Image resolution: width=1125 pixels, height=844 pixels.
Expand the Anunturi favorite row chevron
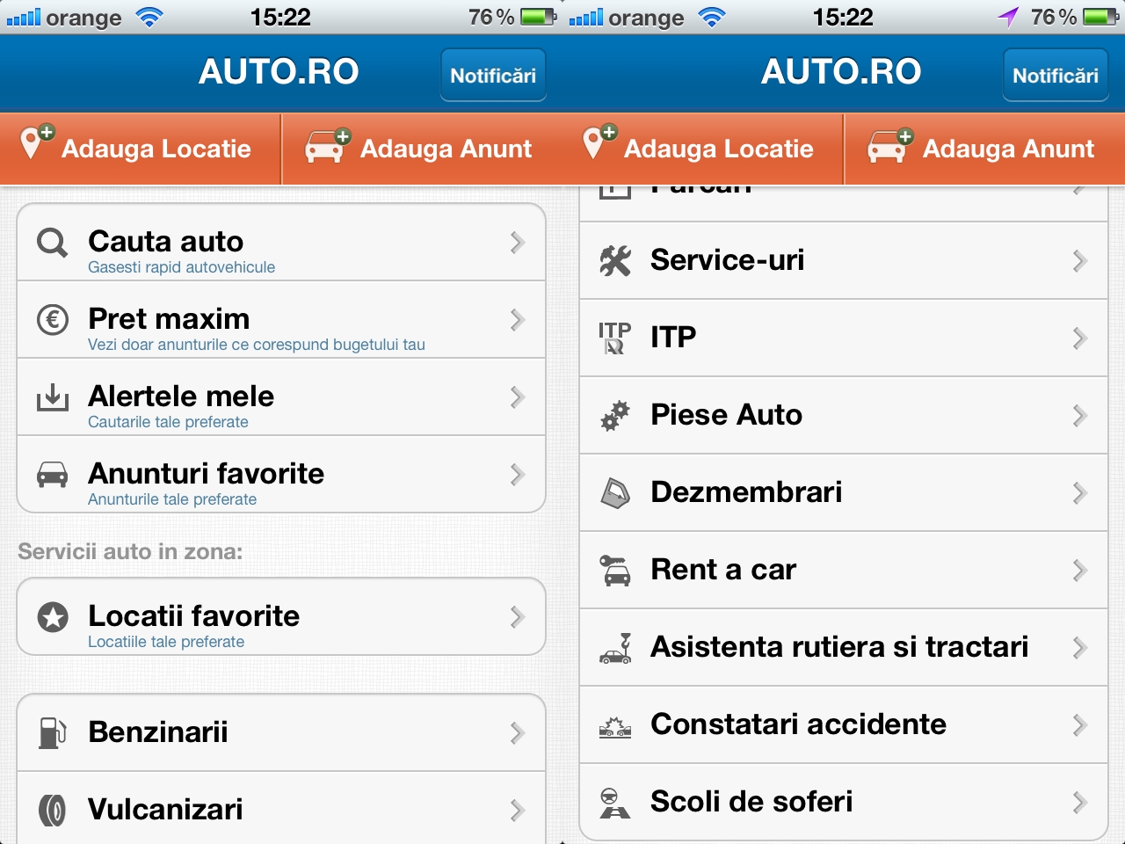[x=518, y=475]
